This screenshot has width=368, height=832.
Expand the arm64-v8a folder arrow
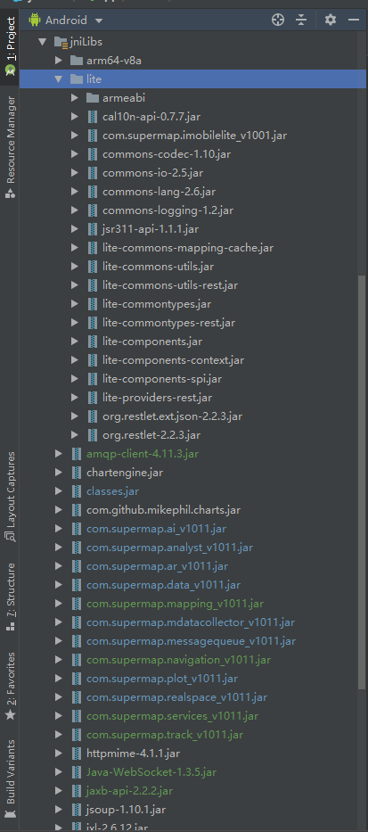tap(59, 61)
